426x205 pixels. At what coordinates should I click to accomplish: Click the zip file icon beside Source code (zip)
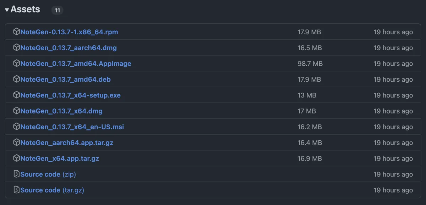point(16,174)
